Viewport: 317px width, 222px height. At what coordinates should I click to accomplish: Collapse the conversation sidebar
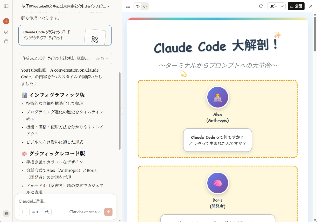(x=6, y=6)
